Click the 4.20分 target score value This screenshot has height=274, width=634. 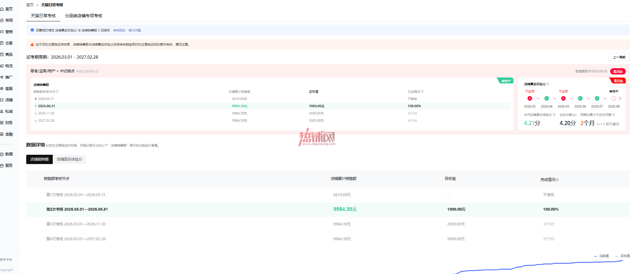(x=567, y=123)
